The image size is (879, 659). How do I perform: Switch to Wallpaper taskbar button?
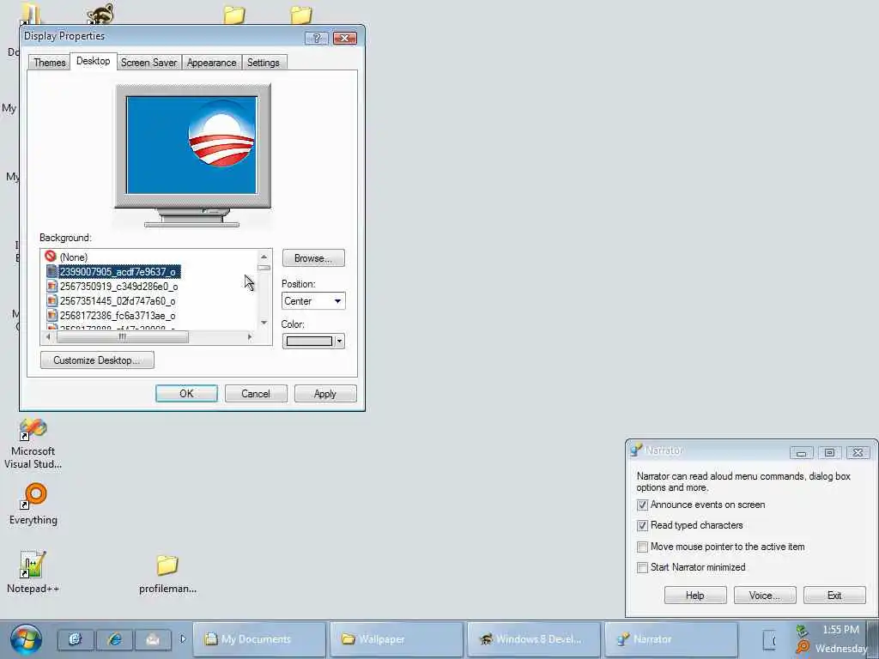click(397, 638)
